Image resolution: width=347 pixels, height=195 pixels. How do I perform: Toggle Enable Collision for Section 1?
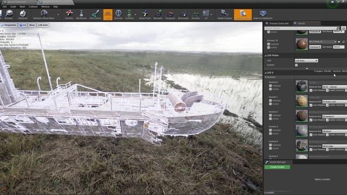click(327, 105)
